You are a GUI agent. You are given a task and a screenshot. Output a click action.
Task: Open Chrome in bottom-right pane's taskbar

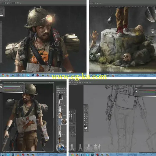point(72,154)
